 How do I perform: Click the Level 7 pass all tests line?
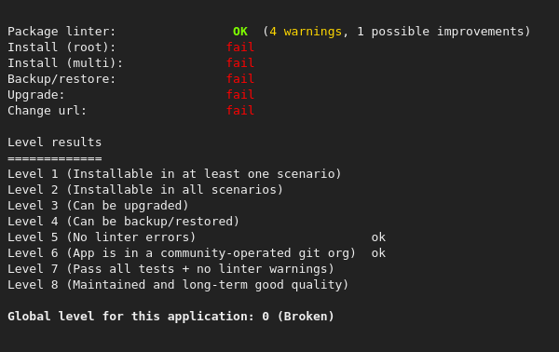(x=170, y=269)
